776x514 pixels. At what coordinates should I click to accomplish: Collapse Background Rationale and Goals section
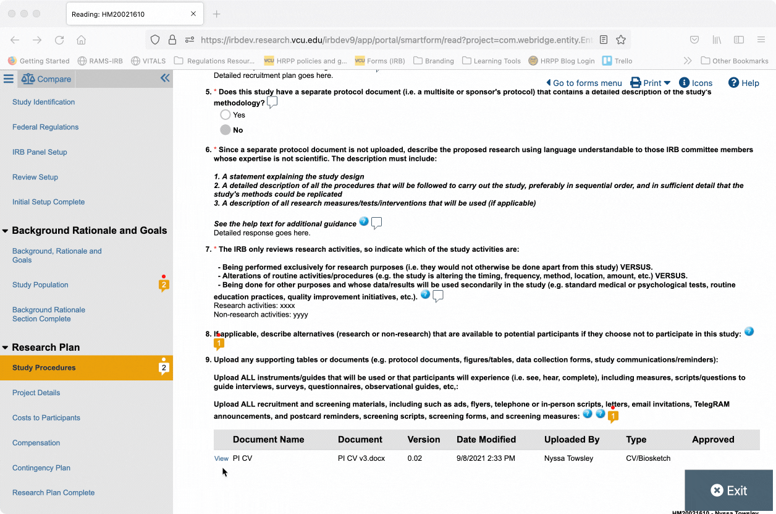6,231
